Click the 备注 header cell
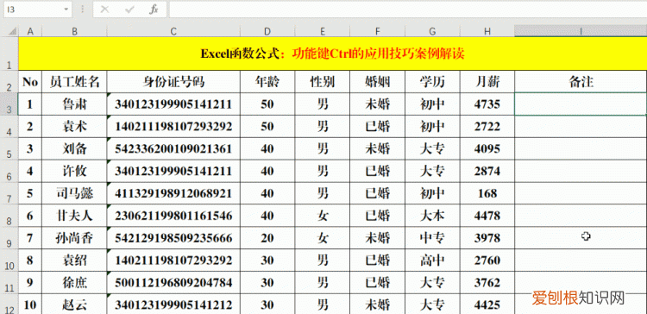The width and height of the screenshot is (647, 314). pos(581,82)
